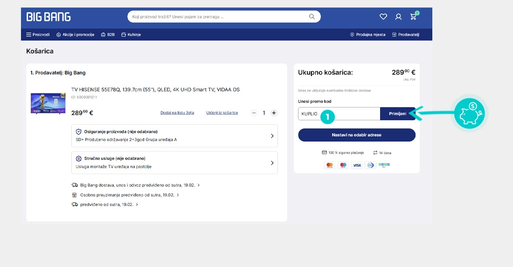Click the Stručne usluge gear icon
This screenshot has height=267, width=513.
click(78, 158)
